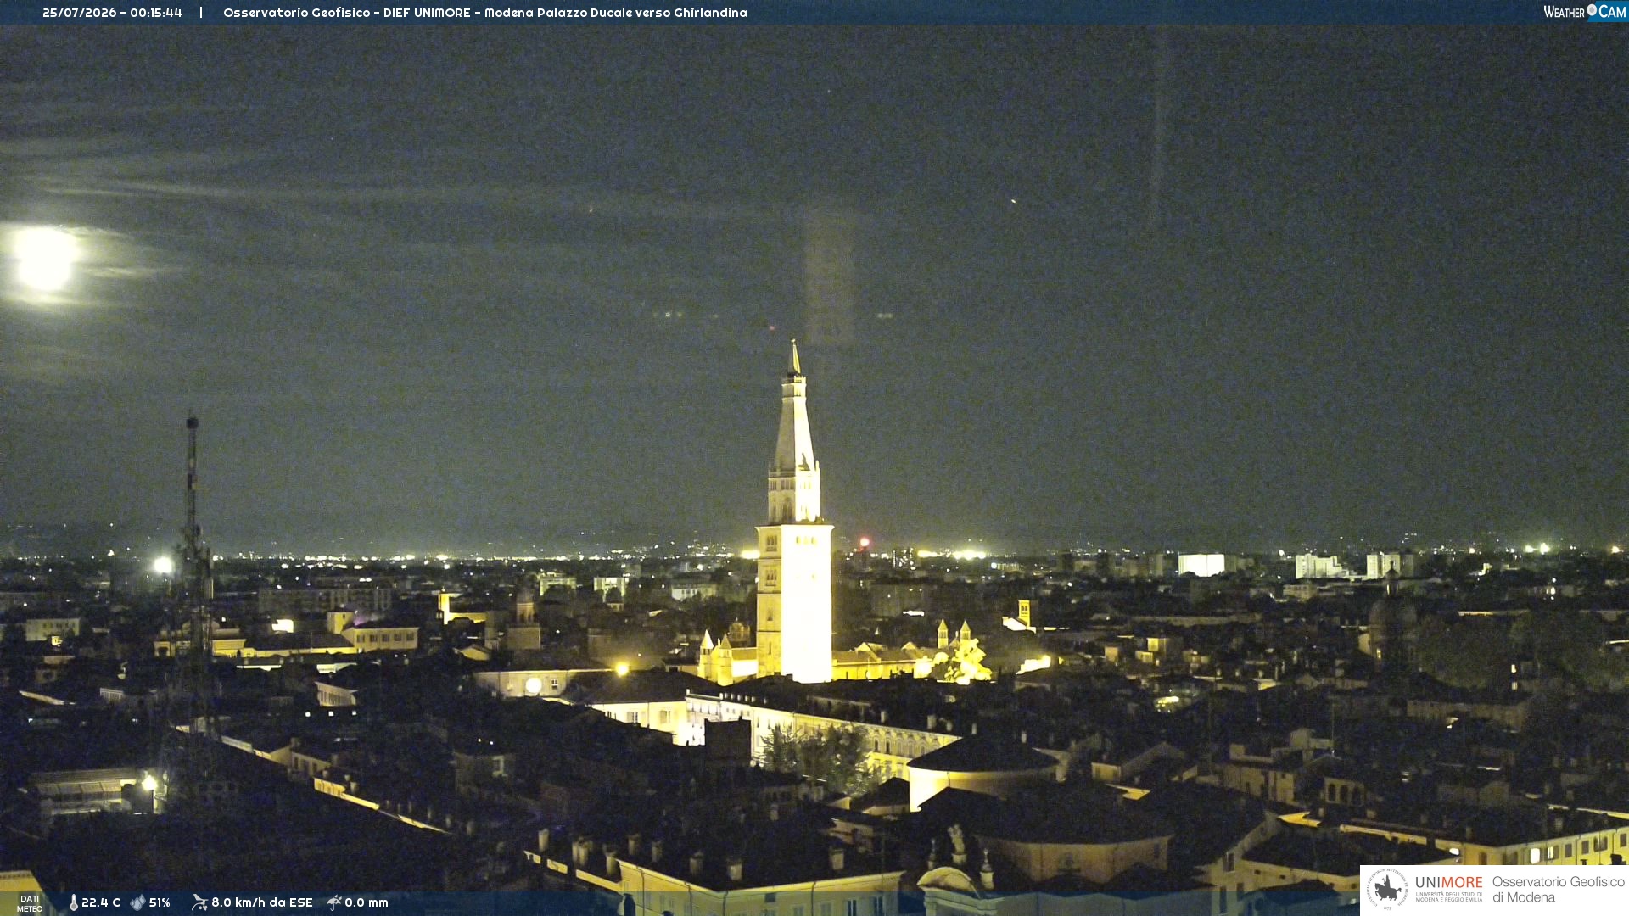
Task: Click the thermometer temperature icon
Action: (x=73, y=902)
